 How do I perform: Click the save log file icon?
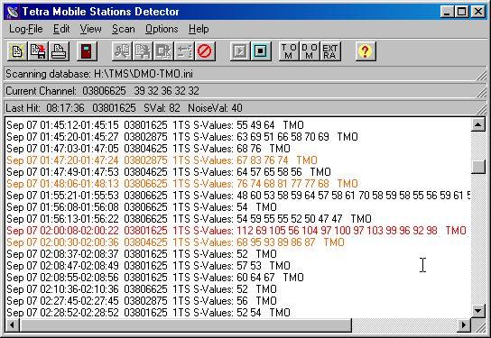pos(38,51)
